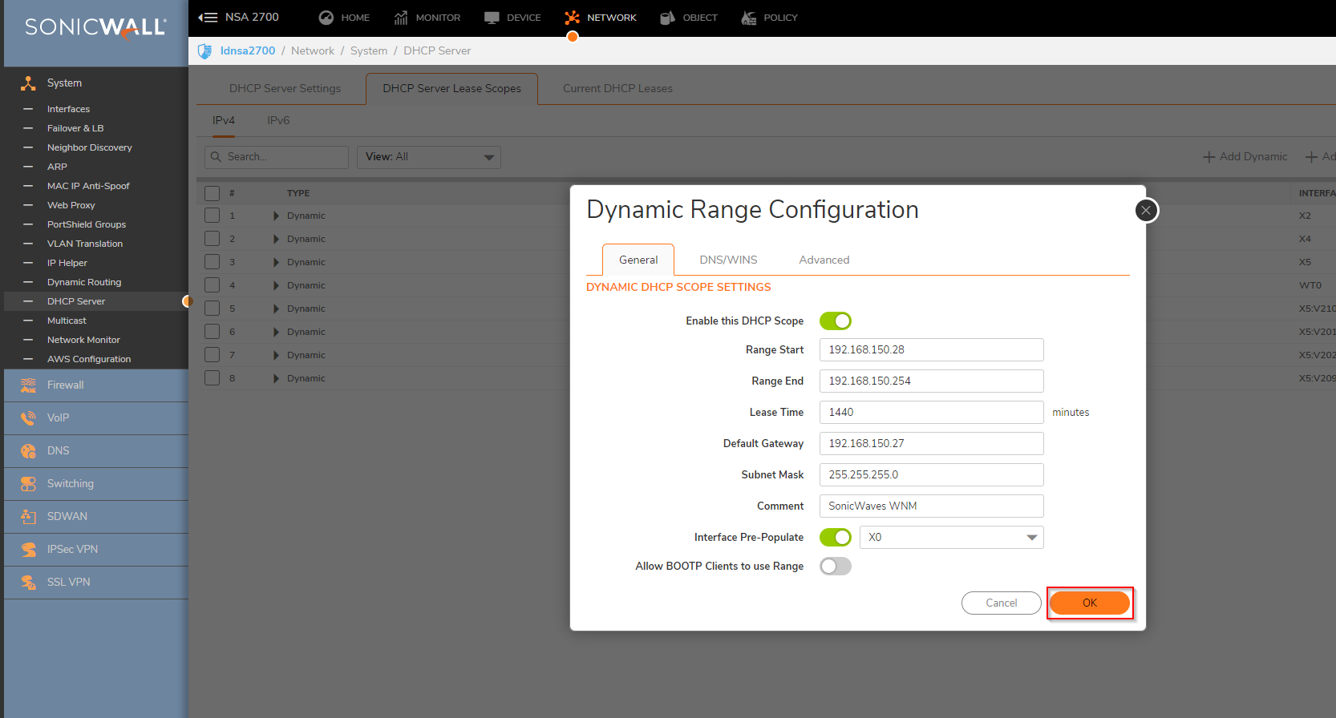This screenshot has height=718, width=1336.
Task: Disable the Enable this DHCP Scope toggle
Action: [835, 321]
